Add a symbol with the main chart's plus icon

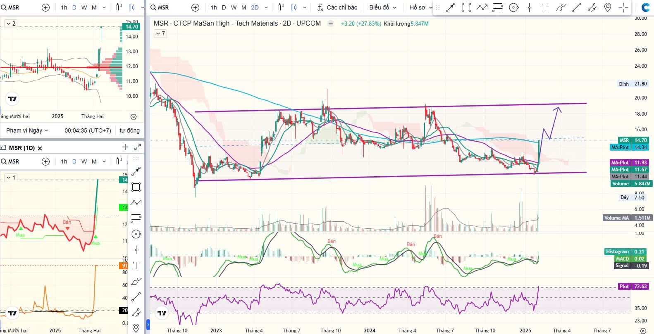click(196, 7)
